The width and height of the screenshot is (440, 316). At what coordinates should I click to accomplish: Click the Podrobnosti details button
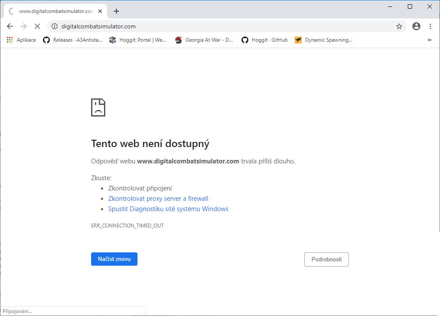coord(327,259)
